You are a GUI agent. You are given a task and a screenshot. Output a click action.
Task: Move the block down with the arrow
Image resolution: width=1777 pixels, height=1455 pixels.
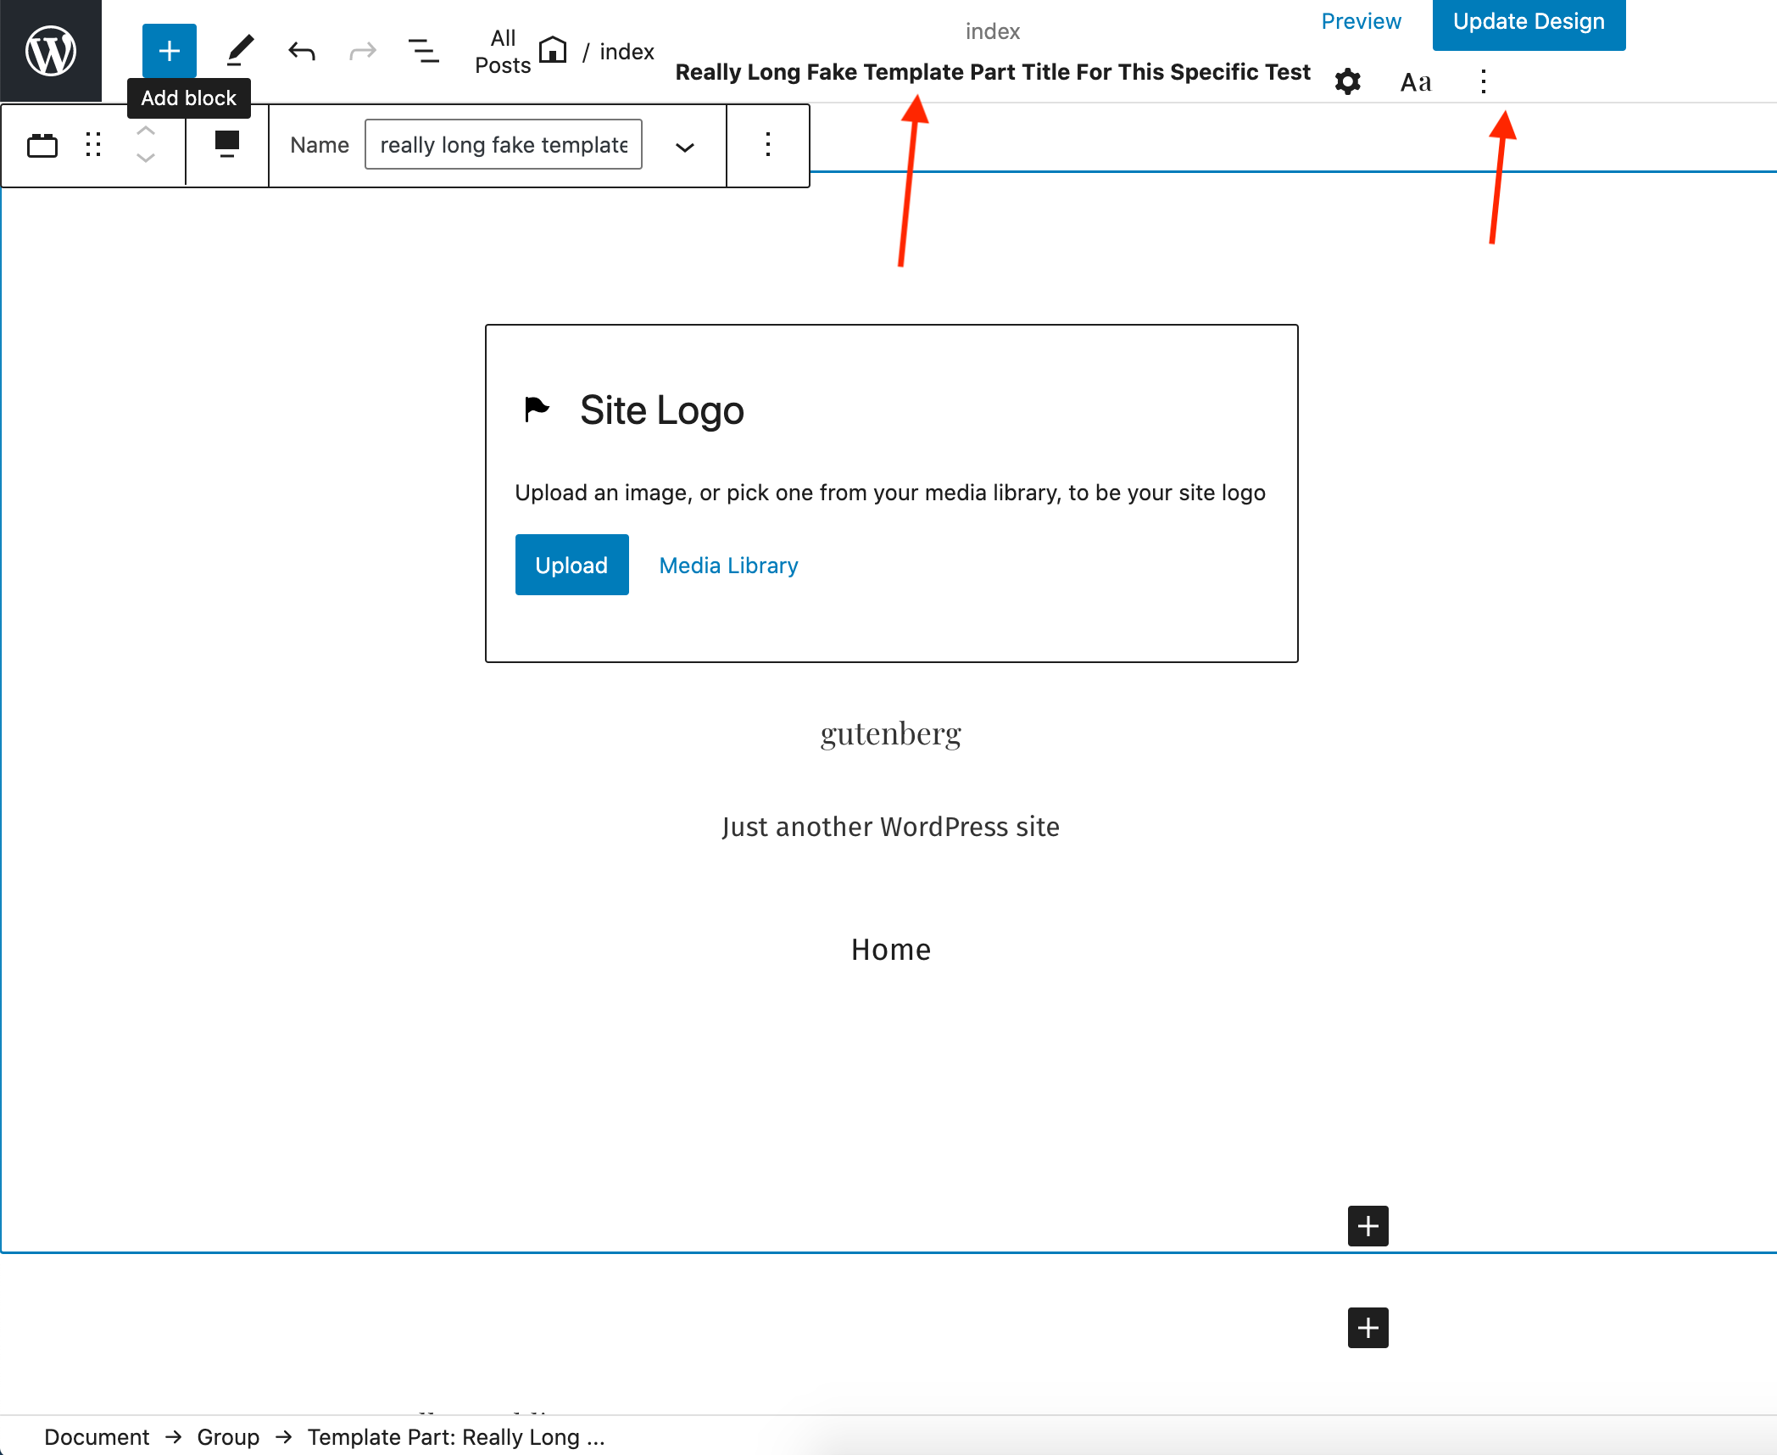[x=146, y=159]
